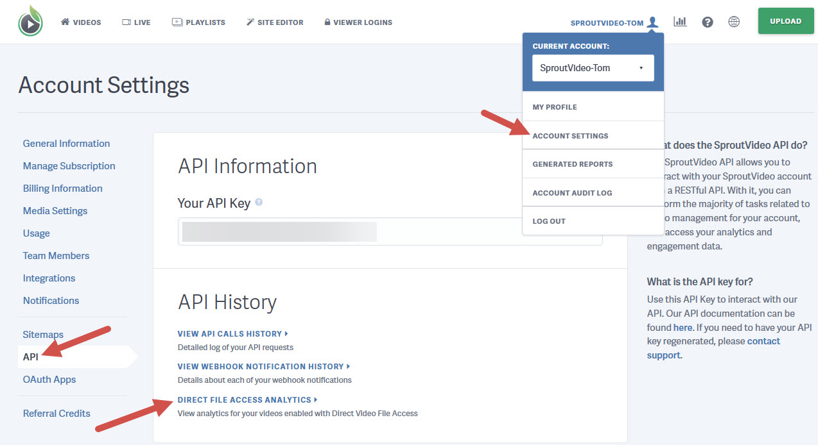Click the green Upload button
Viewport: 818px width, 445px height.
pyautogui.click(x=785, y=21)
